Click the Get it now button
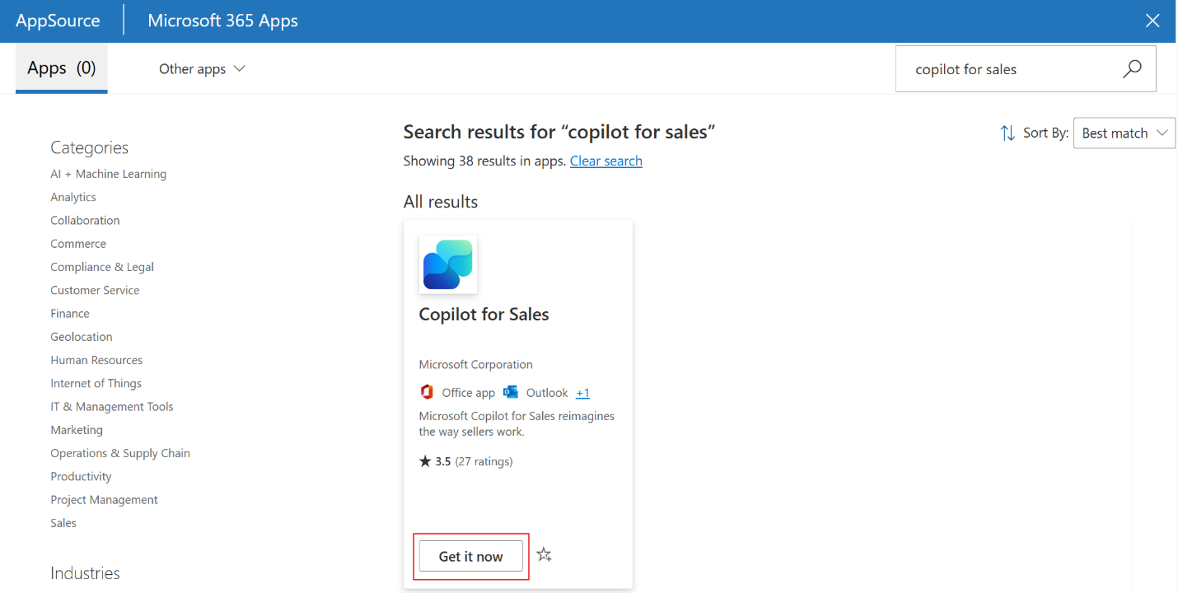 (x=470, y=556)
